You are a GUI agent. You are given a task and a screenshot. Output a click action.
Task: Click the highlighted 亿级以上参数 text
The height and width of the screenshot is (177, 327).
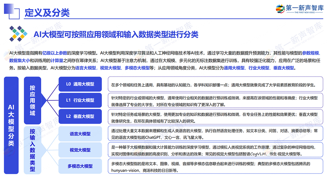click(54, 53)
